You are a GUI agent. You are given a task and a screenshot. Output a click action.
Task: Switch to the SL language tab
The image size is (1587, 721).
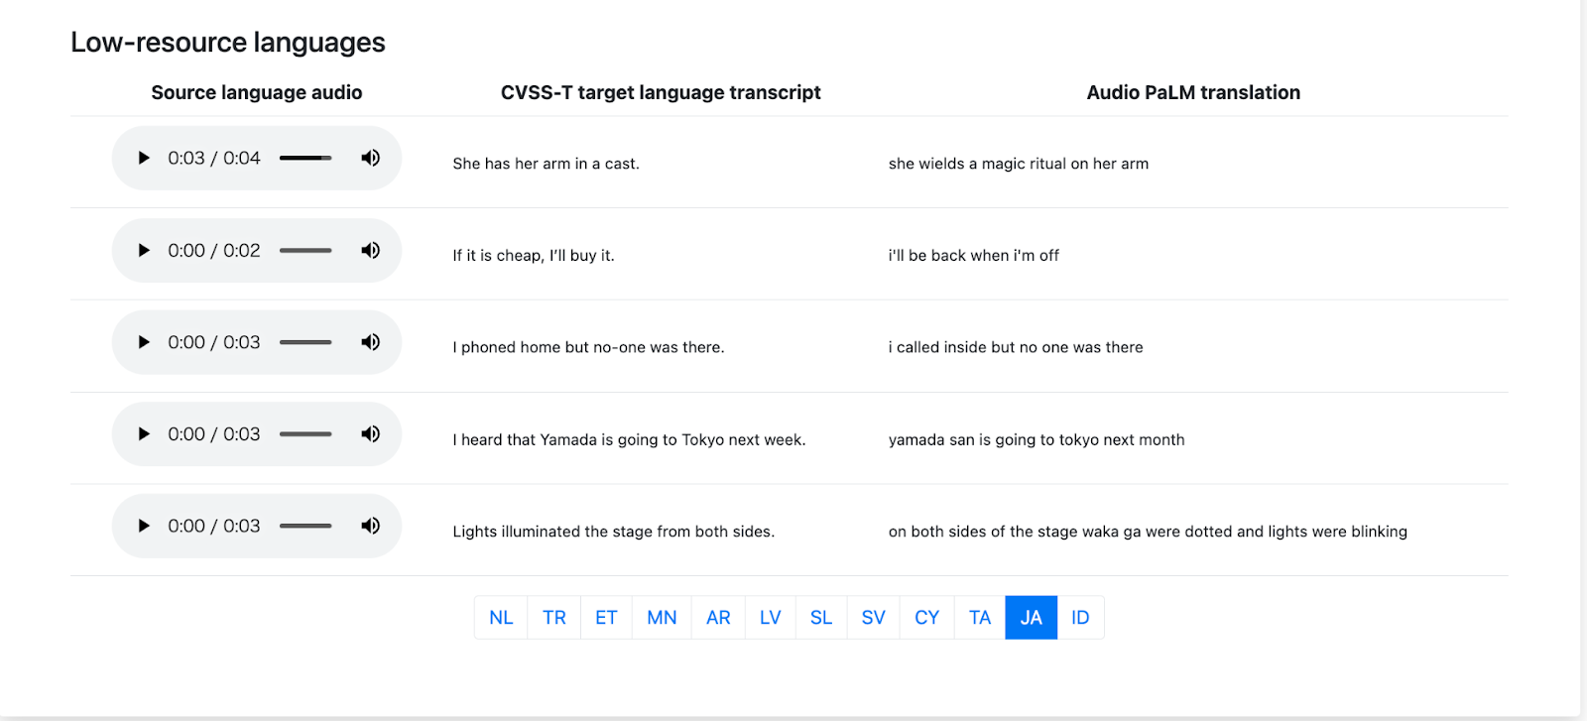pyautogui.click(x=821, y=618)
